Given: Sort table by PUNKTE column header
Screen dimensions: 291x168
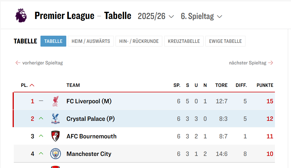Looking at the screenshot, I should pos(265,85).
